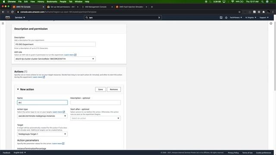Open the Learn more link under Action parameters

tap(57, 143)
